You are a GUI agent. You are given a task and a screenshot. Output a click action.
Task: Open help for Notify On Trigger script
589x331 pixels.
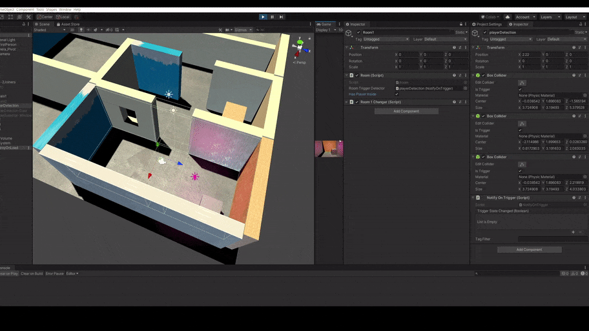[573, 198]
